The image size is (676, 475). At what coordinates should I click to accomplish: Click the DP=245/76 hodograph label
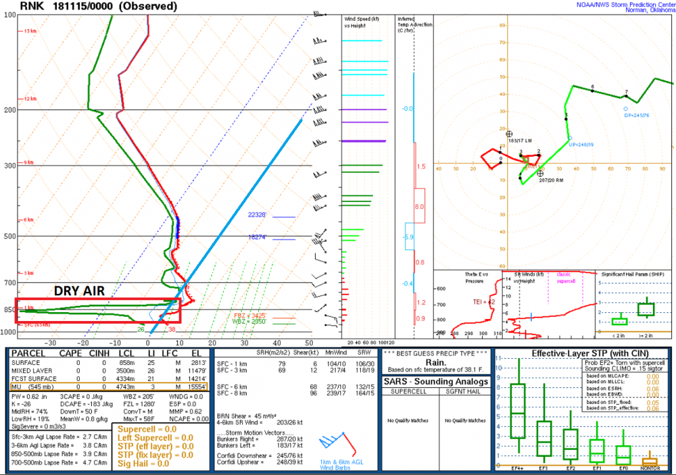tap(637, 116)
